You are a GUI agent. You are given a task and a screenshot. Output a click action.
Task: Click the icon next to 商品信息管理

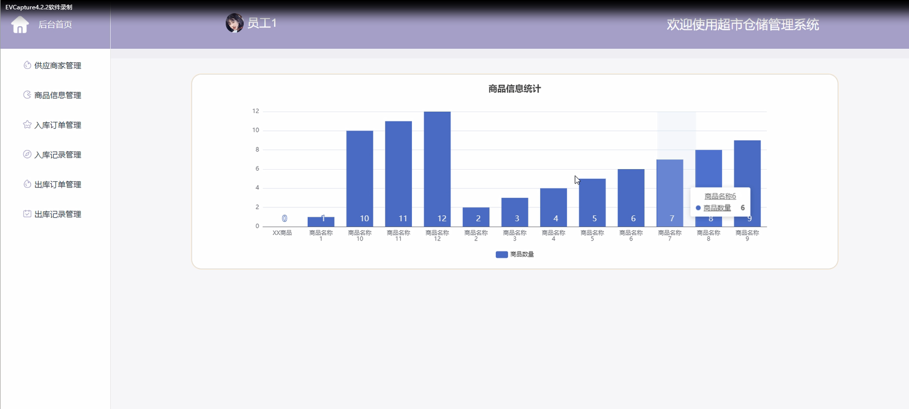(27, 94)
